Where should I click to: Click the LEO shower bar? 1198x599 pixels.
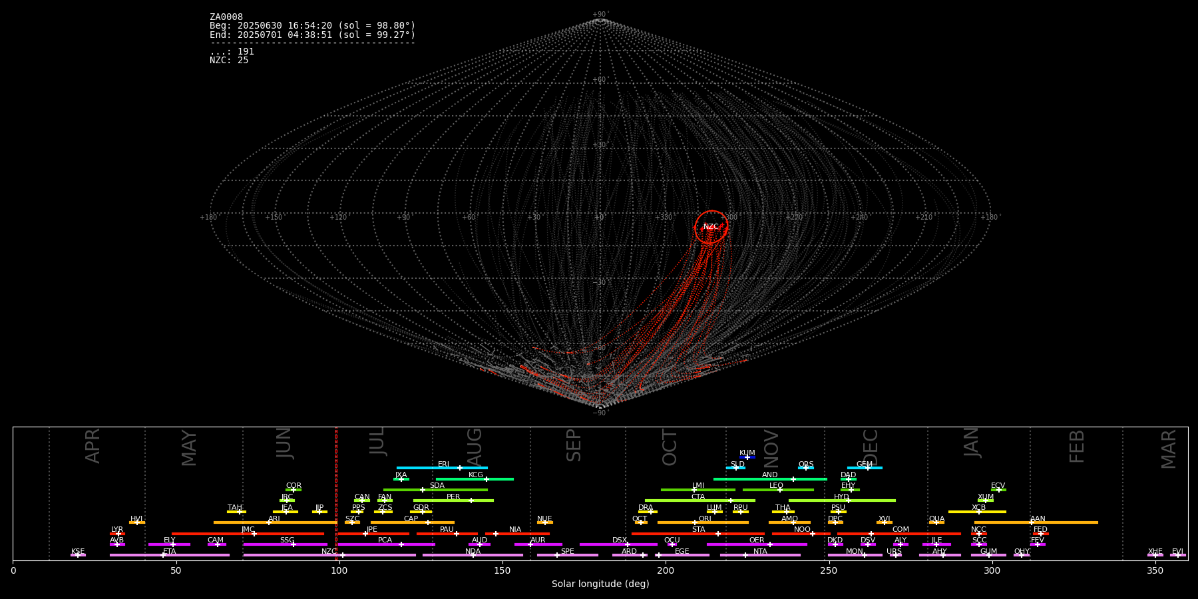pyautogui.click(x=778, y=490)
